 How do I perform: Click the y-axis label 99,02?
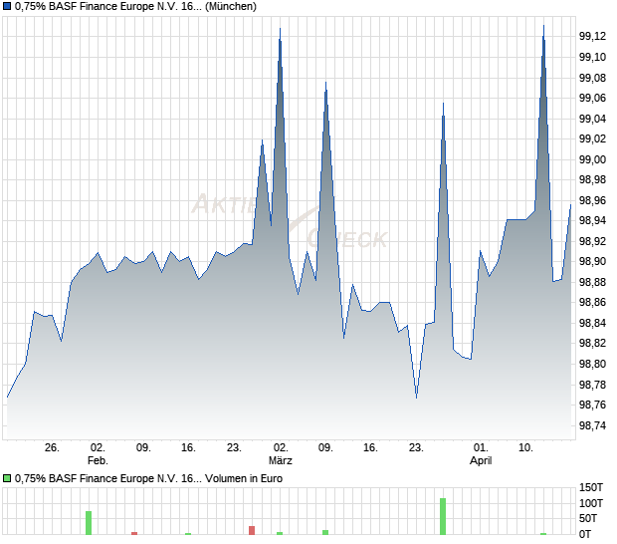[592, 139]
